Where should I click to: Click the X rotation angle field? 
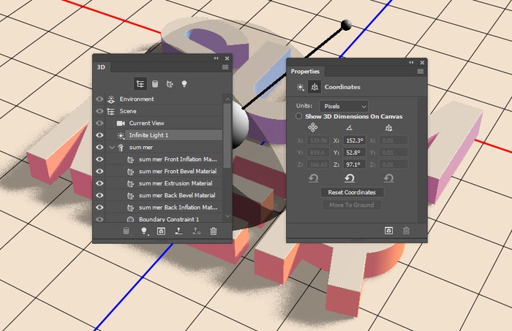354,140
